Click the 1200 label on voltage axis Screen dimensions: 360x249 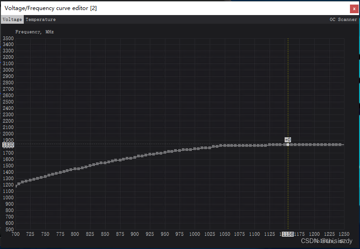pos(314,234)
